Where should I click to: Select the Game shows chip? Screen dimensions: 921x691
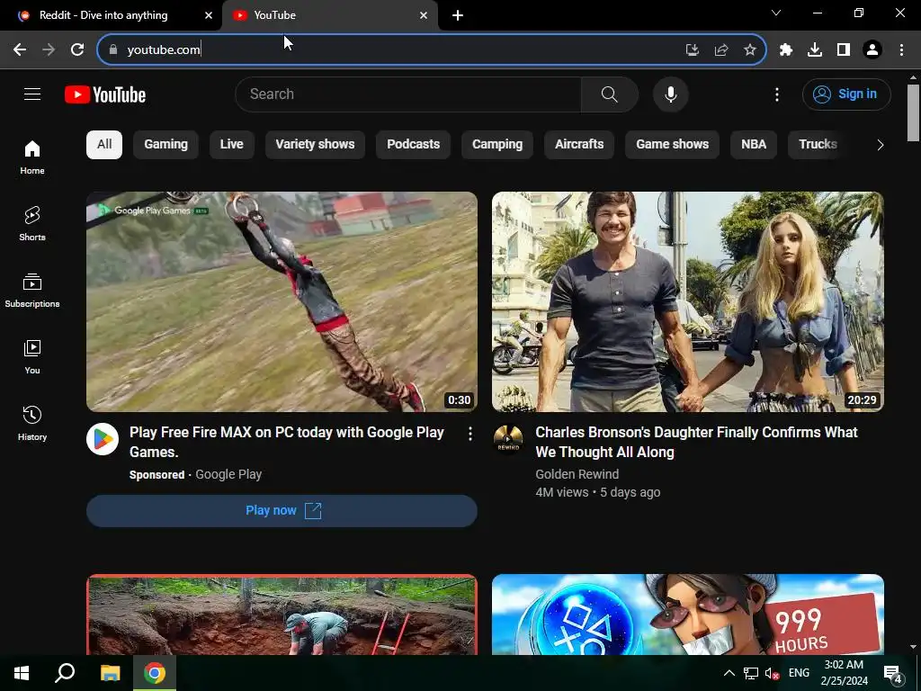pos(672,145)
